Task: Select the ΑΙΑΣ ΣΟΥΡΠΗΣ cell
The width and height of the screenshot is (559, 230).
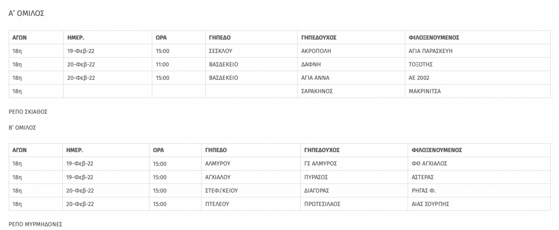Action: click(479, 204)
